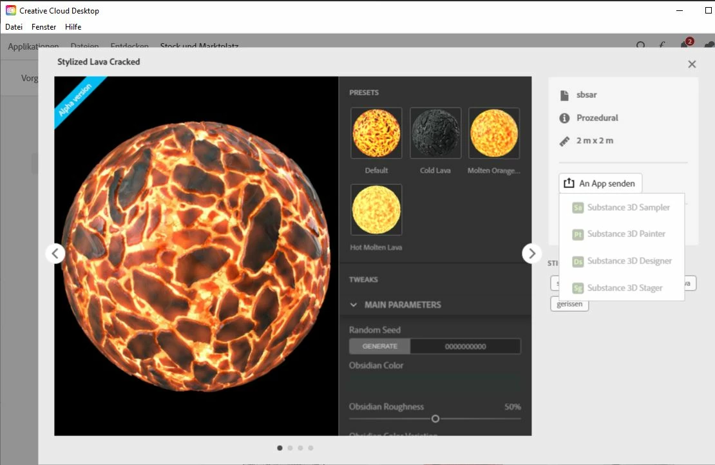
Task: Click the Prozedural info icon
Action: click(x=564, y=118)
